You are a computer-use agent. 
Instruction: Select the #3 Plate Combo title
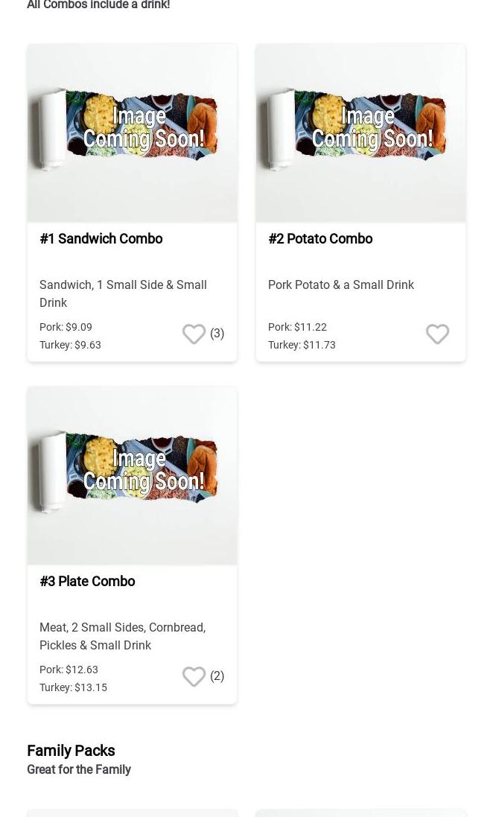coord(87,581)
